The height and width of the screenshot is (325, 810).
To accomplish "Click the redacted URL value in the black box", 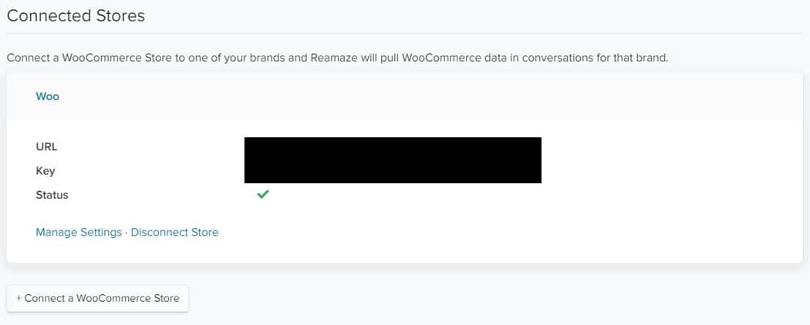I will pyautogui.click(x=393, y=149).
